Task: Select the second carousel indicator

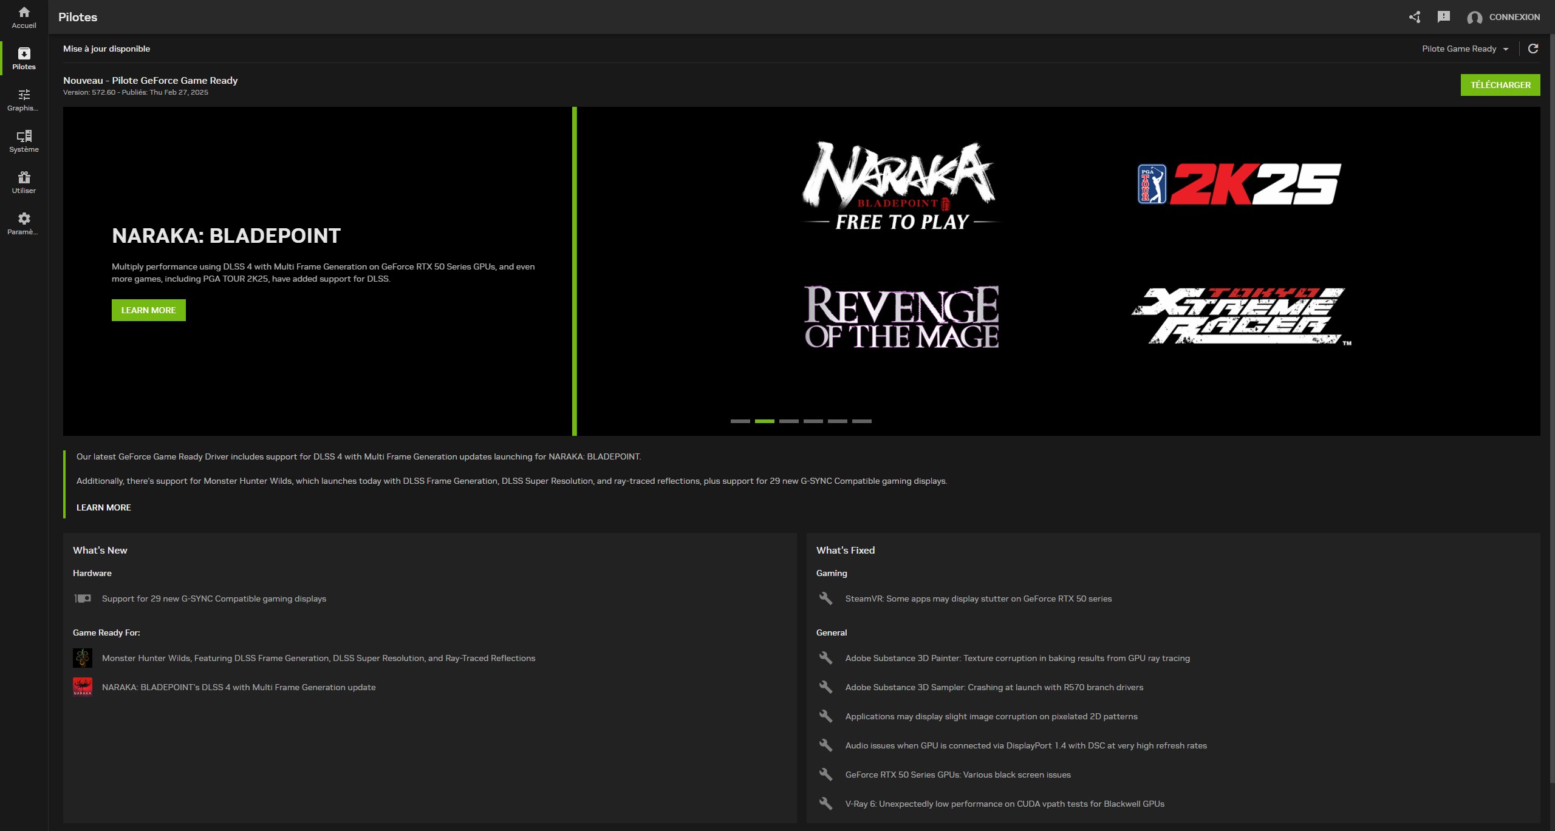Action: [764, 421]
